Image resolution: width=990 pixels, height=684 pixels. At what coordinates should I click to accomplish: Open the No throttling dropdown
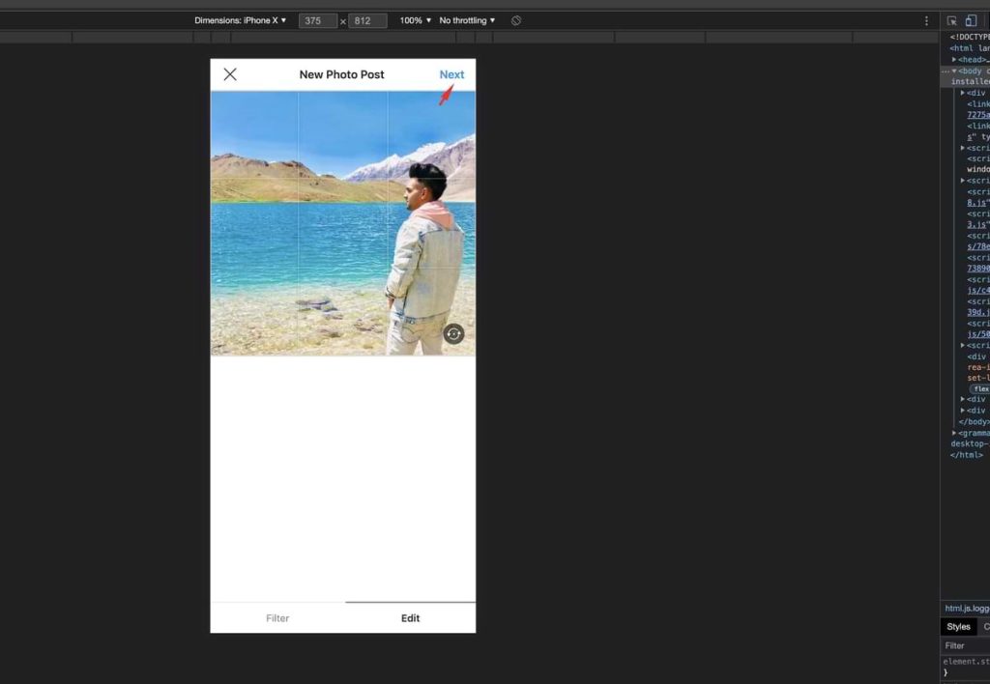[x=466, y=19]
